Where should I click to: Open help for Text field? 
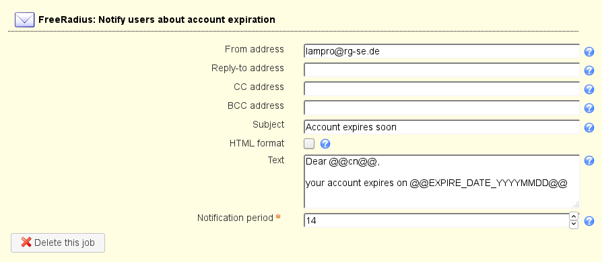tap(589, 161)
